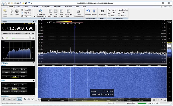Open the Select Radio tool
173x106 pixels.
click(5, 13)
